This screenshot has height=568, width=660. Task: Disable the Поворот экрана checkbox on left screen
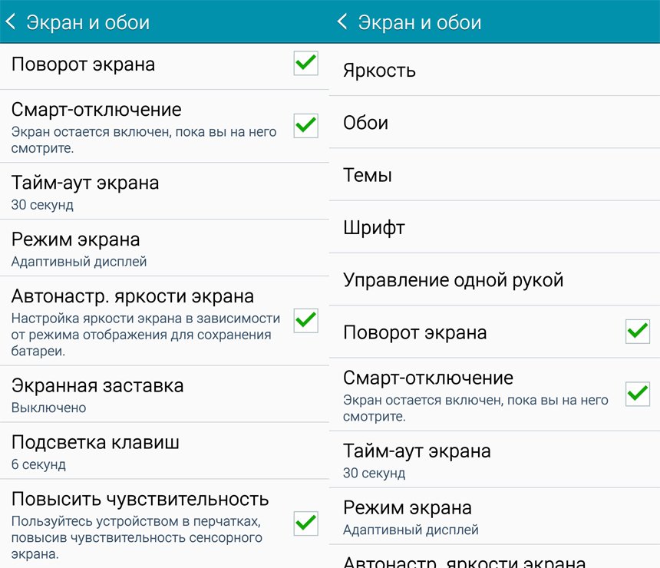[305, 64]
